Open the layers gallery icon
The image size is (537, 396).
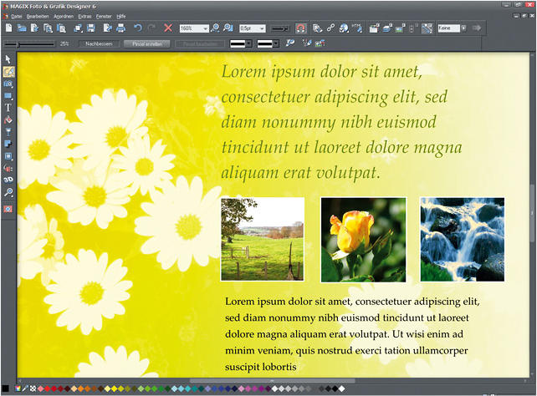click(x=387, y=28)
